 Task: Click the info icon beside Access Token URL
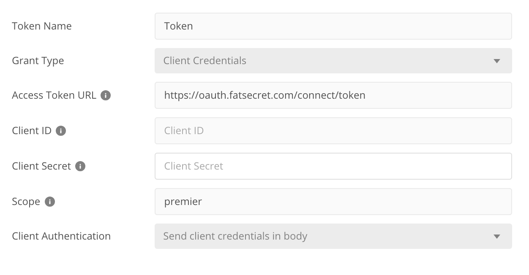(106, 95)
